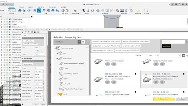Expand Adaptive item for boring tool

[x=59, y=89]
